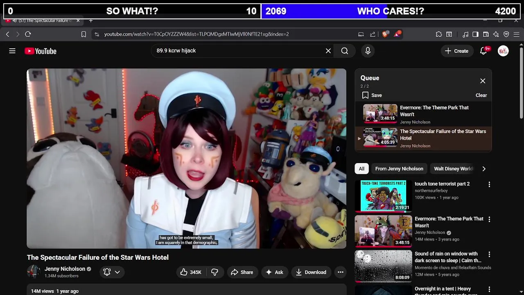The width and height of the screenshot is (524, 295).
Task: Close the Spectacular Failure browser tab
Action: coord(78,20)
